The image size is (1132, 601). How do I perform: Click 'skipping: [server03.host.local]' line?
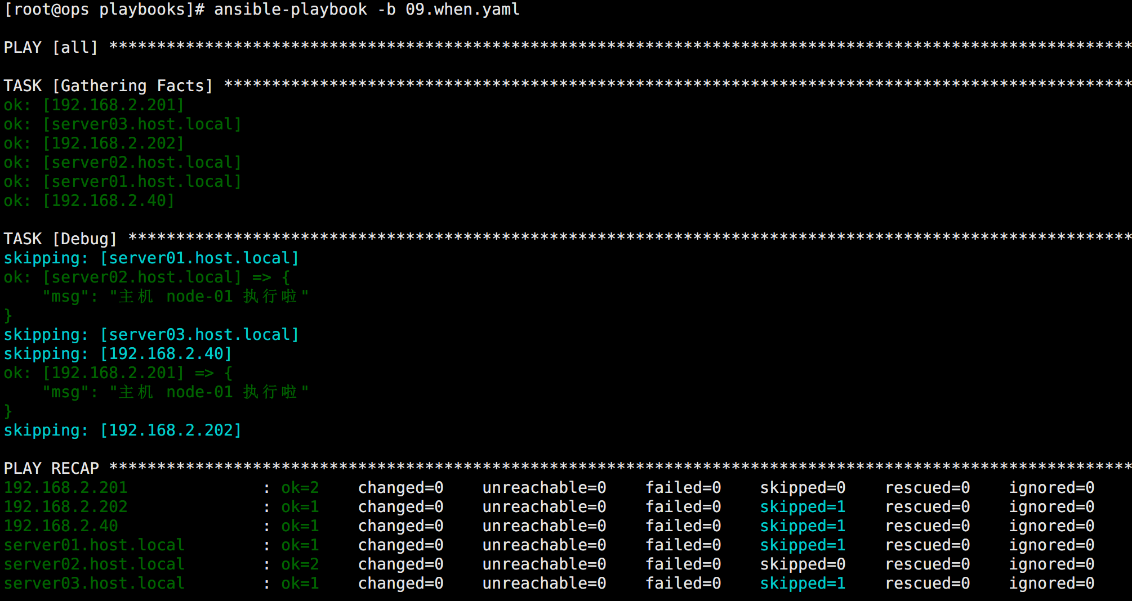click(x=151, y=334)
